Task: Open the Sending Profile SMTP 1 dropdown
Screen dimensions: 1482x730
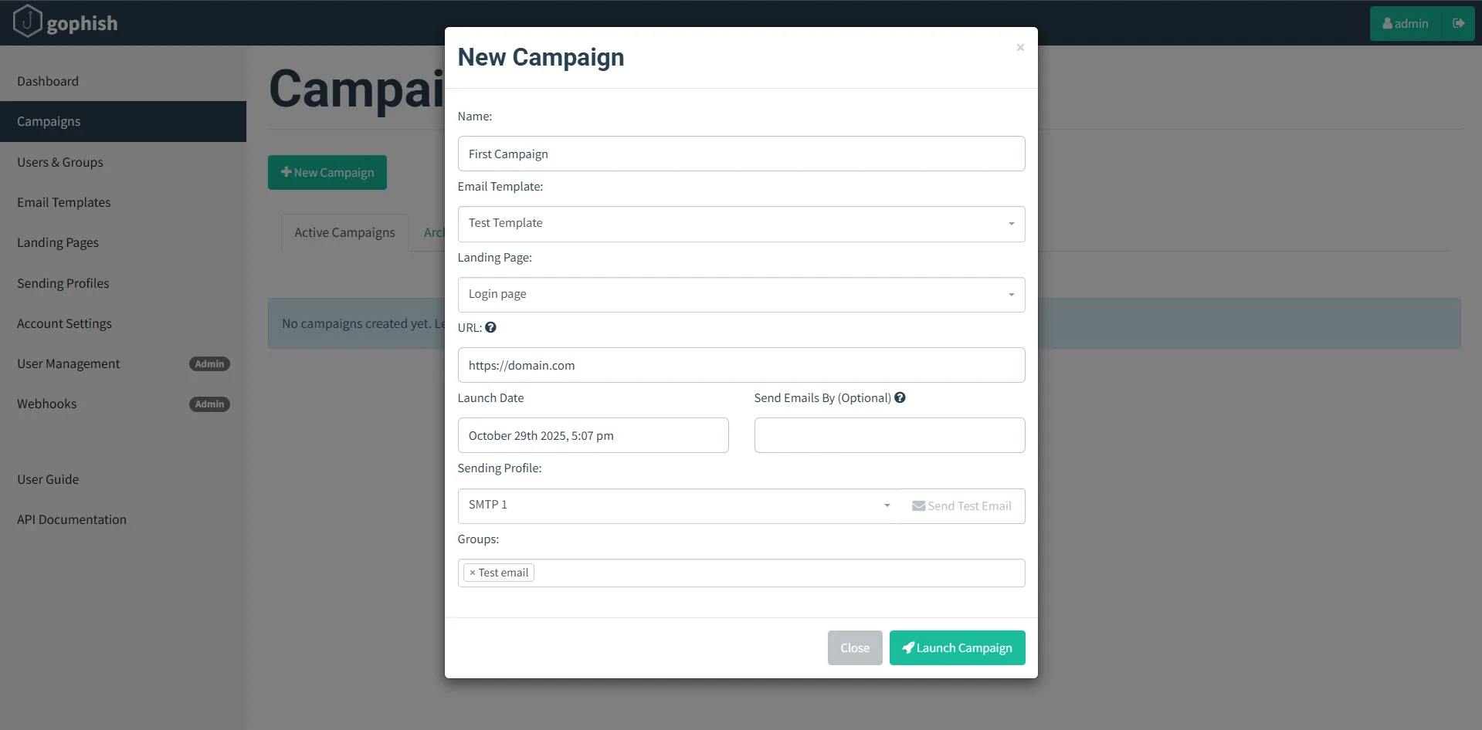Action: tap(679, 505)
